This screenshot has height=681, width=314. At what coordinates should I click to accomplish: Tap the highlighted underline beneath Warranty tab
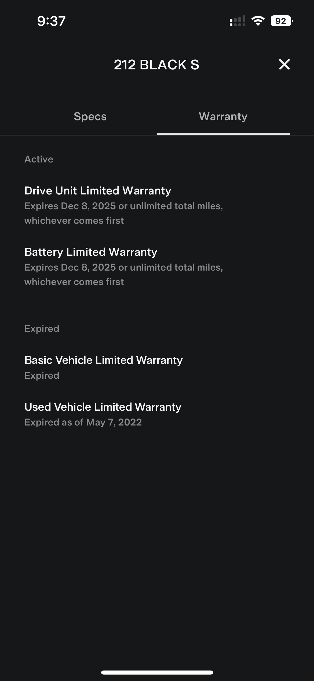tap(223, 134)
